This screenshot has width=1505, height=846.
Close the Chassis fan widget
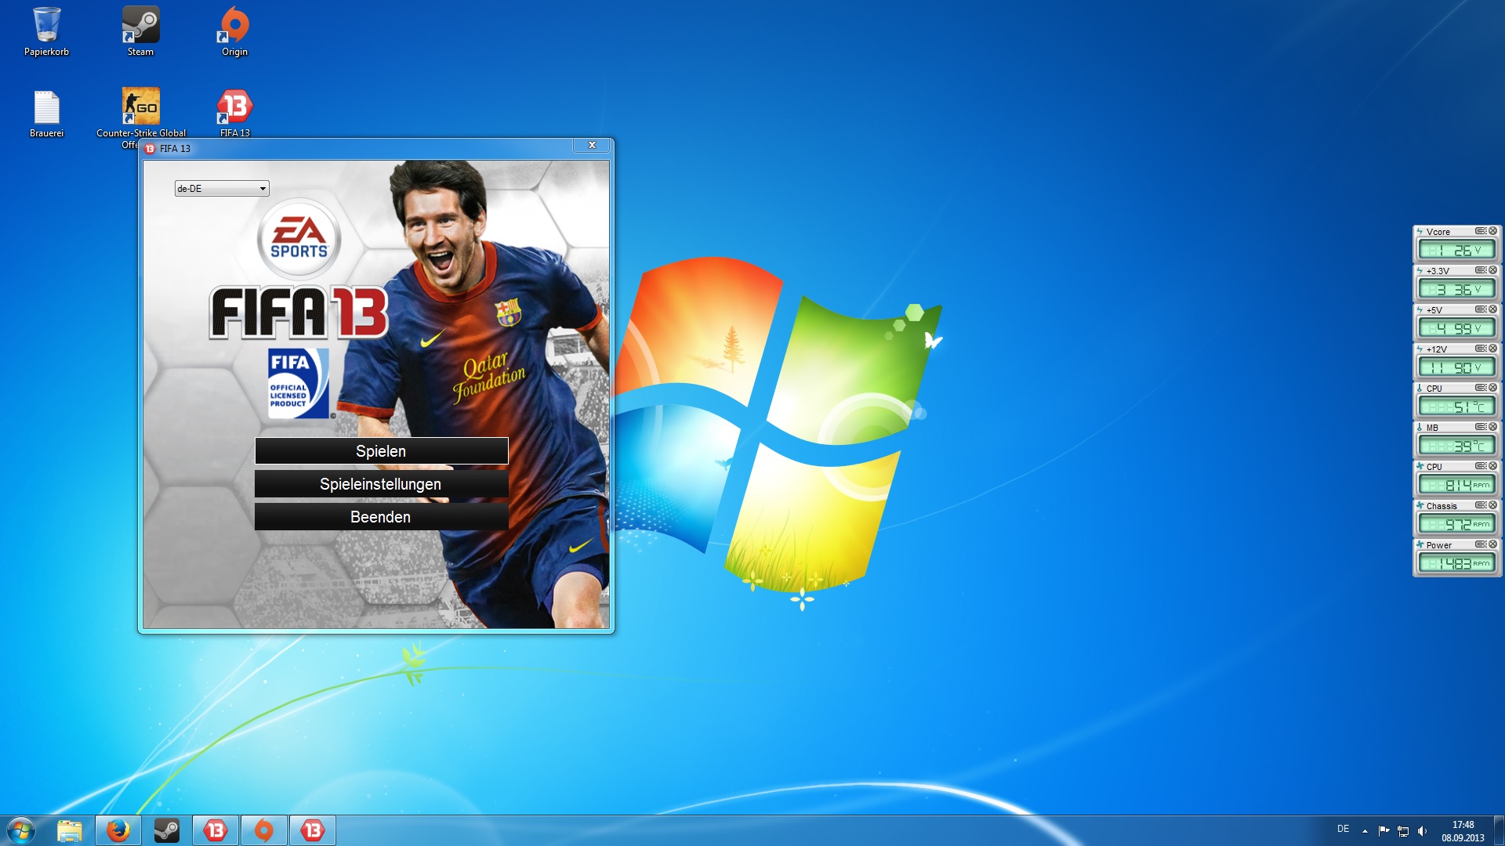1492,505
